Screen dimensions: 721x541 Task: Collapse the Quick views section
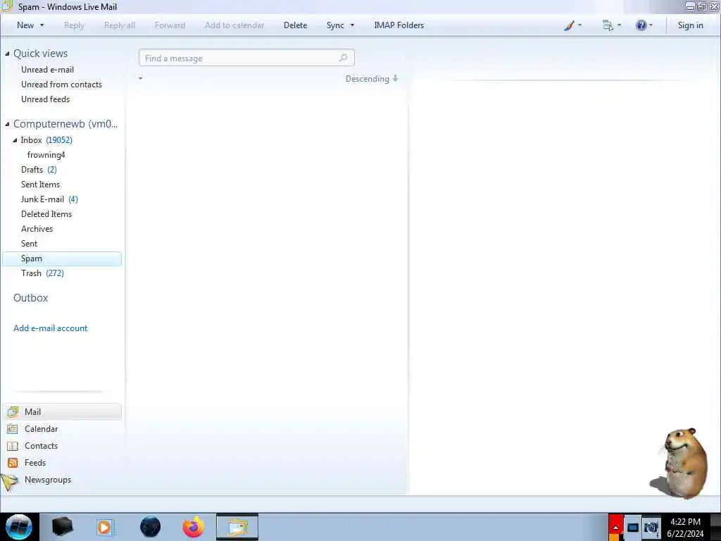(x=7, y=54)
